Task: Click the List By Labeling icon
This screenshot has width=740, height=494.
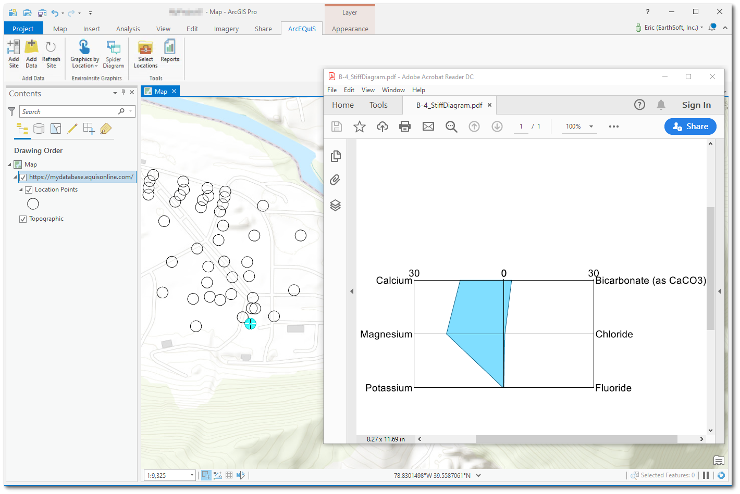Action: point(106,129)
